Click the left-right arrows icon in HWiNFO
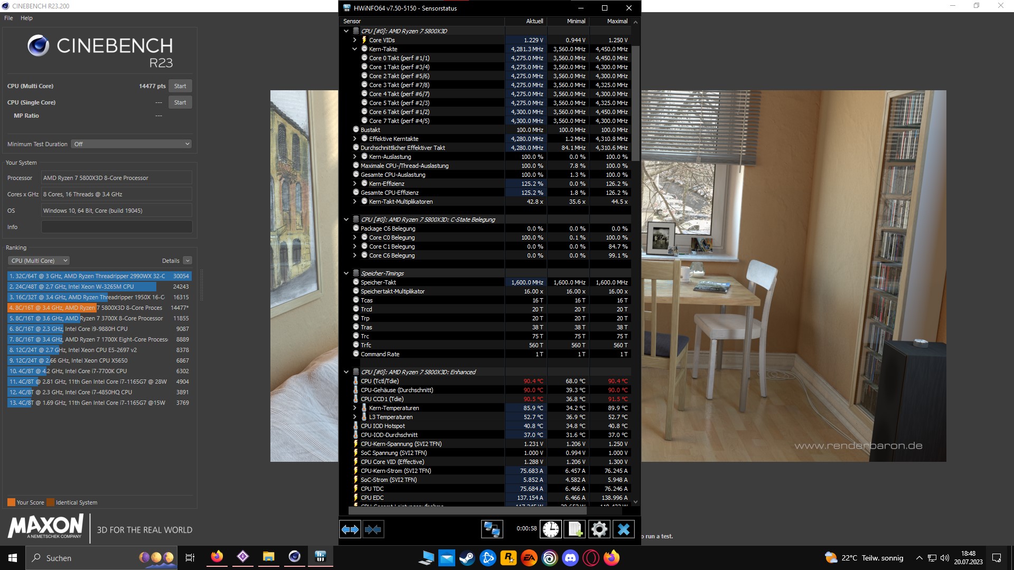Screen dimensions: 1014x570 [x=349, y=529]
